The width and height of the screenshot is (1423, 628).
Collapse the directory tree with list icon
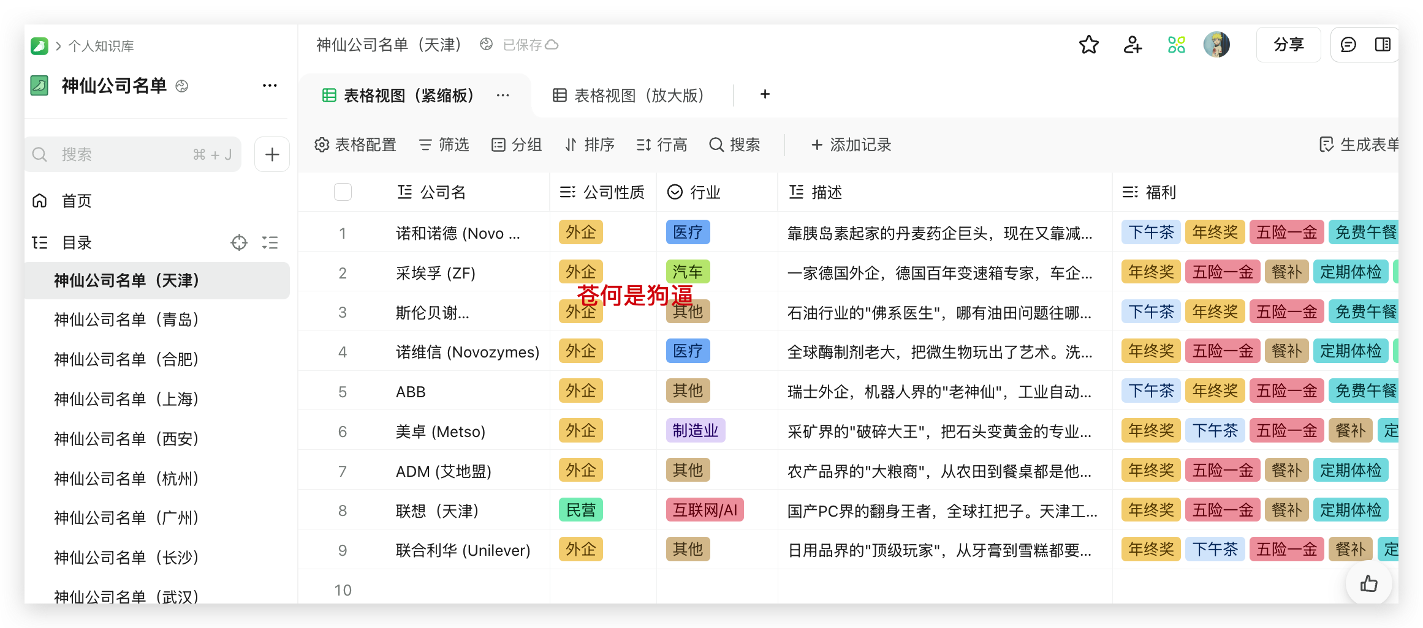[x=270, y=242]
